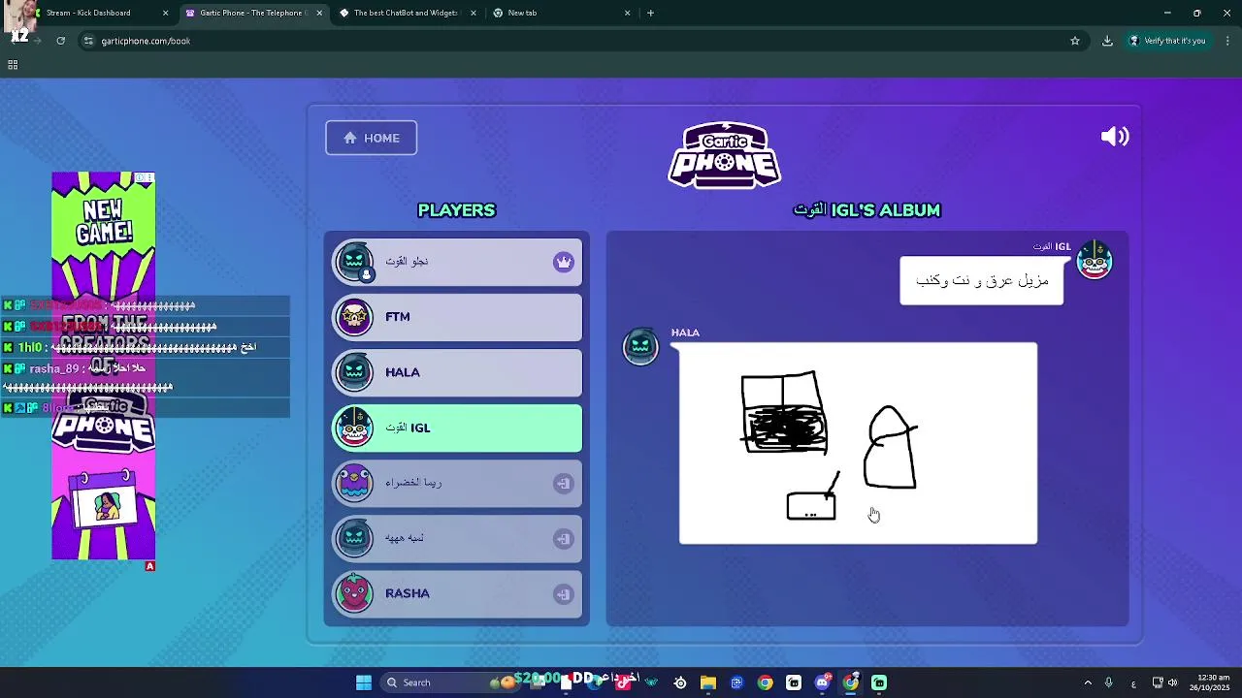Open volume control in system tray
This screenshot has height=698, width=1242.
click(1172, 682)
